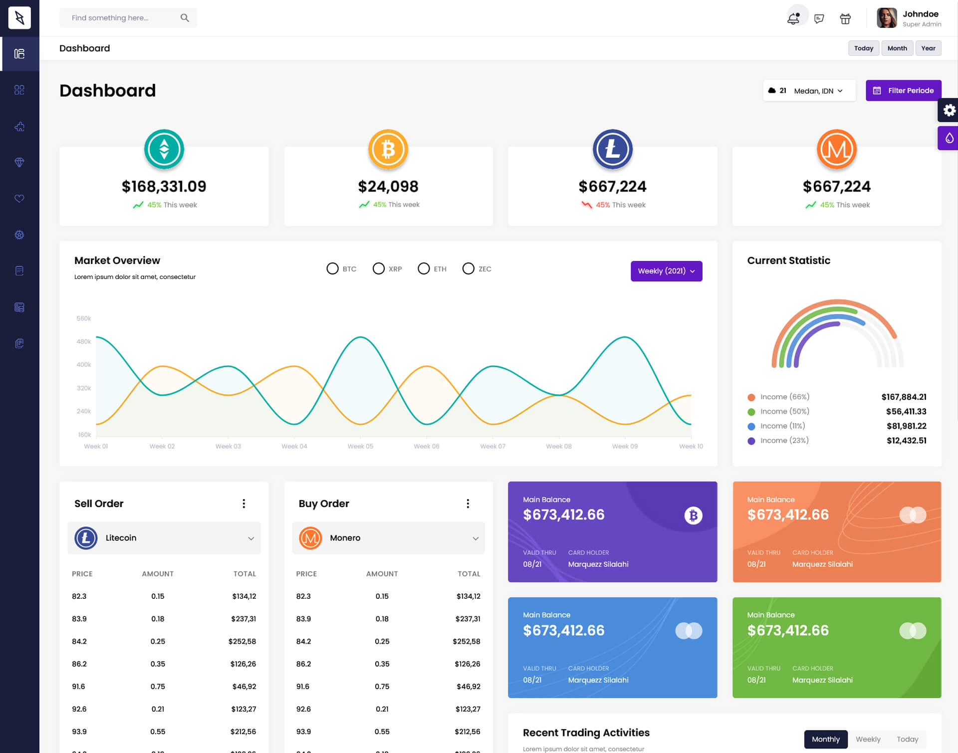Switch to the Month tab
This screenshot has height=753, width=958.
(x=897, y=48)
